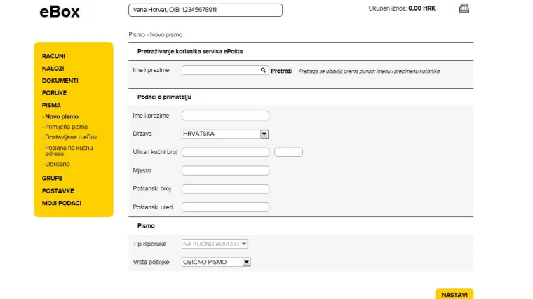The height and width of the screenshot is (299, 533).
Task: Click the Mjesto input field
Action: point(225,170)
